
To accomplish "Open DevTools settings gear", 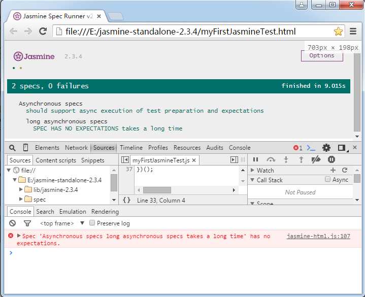I will (326, 148).
